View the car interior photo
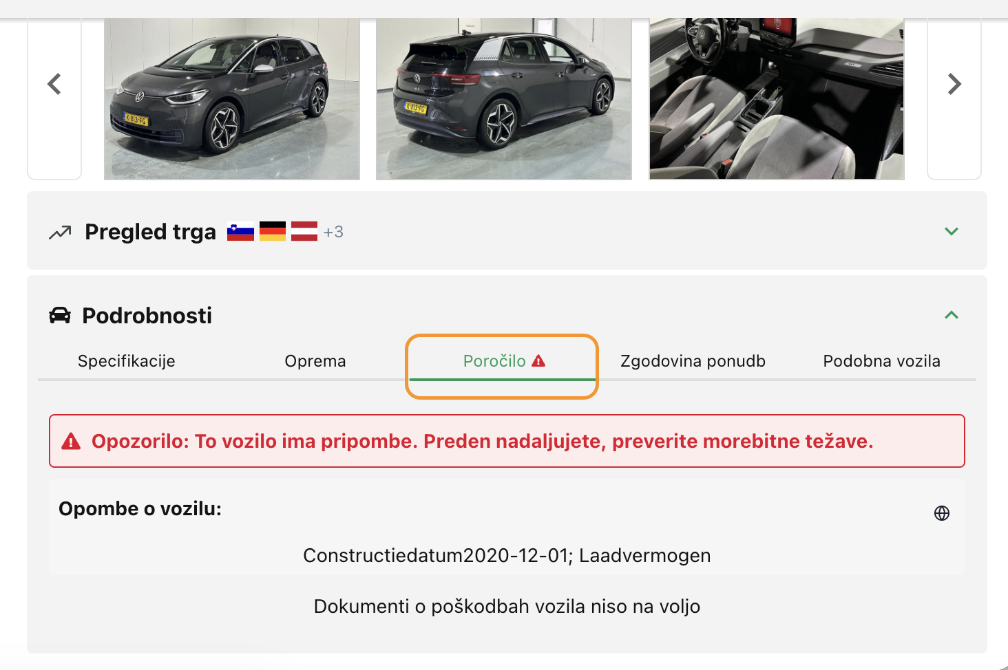Image resolution: width=1008 pixels, height=670 pixels. (x=777, y=98)
